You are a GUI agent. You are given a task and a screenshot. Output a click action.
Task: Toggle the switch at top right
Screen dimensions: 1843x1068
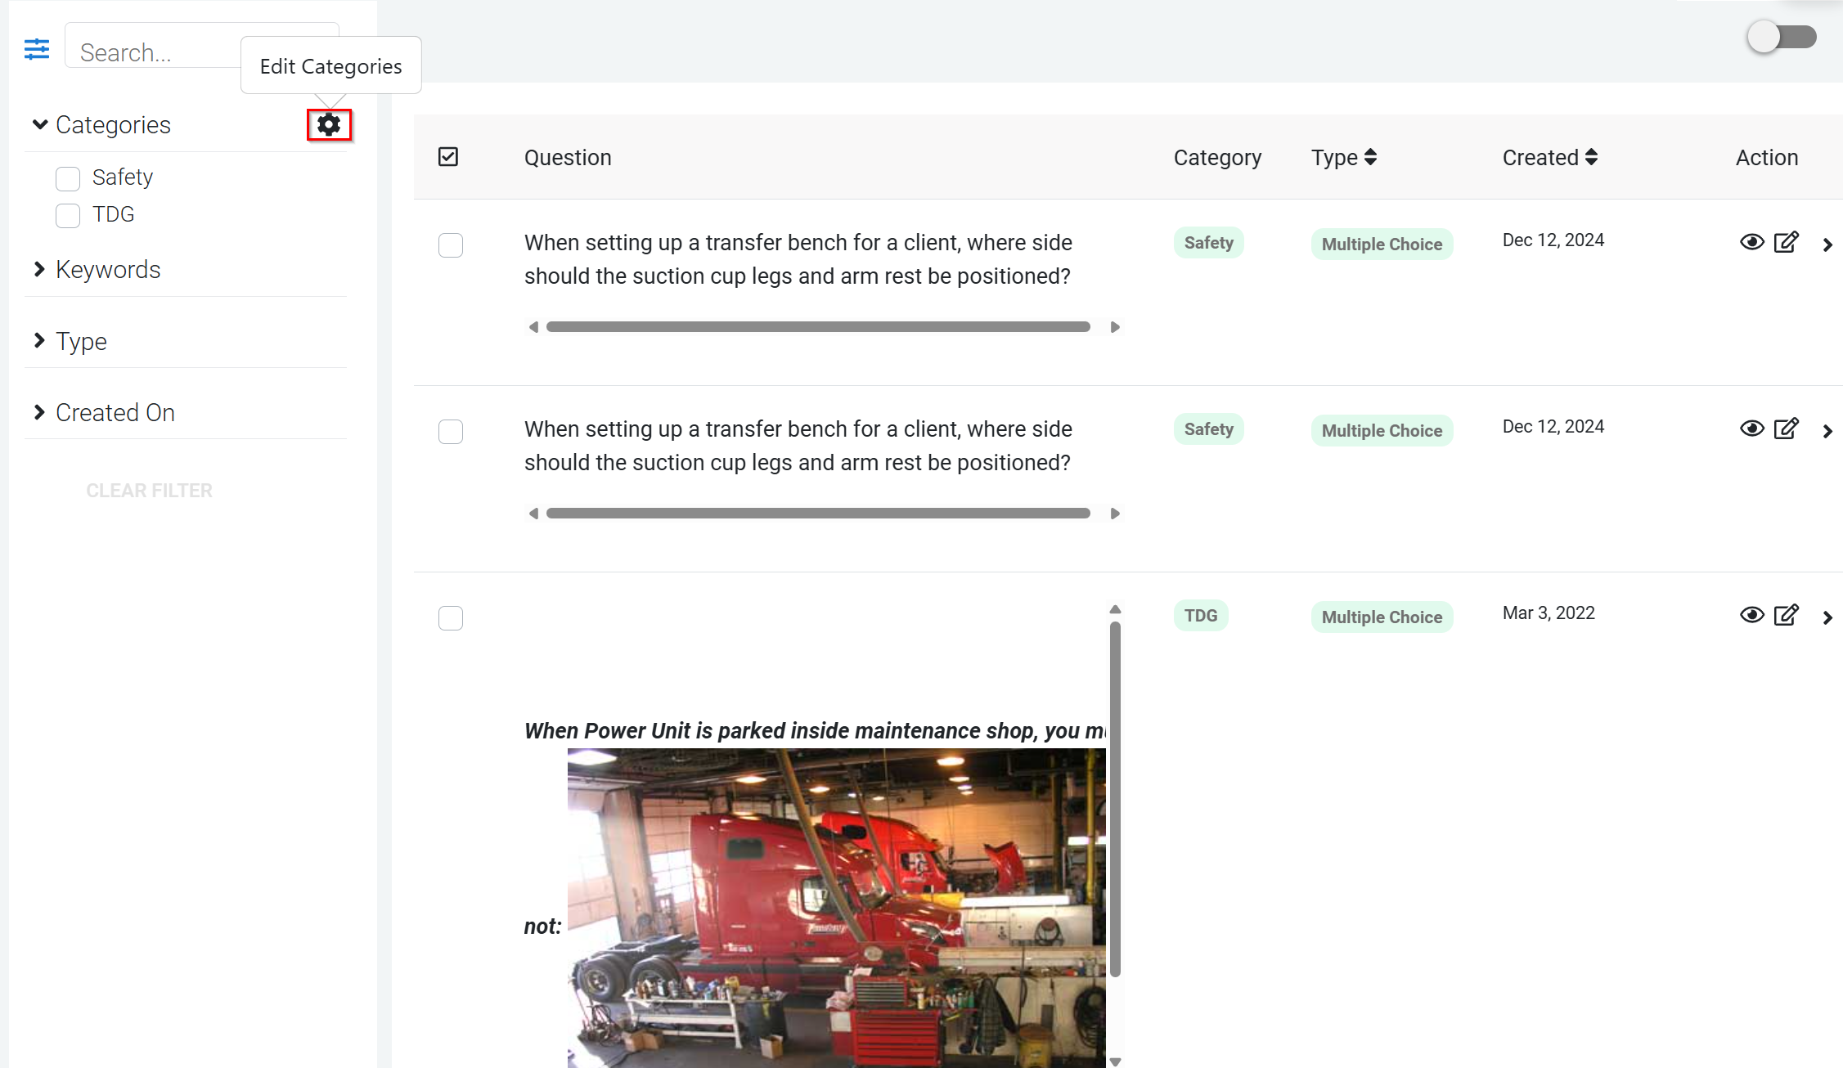coord(1782,37)
